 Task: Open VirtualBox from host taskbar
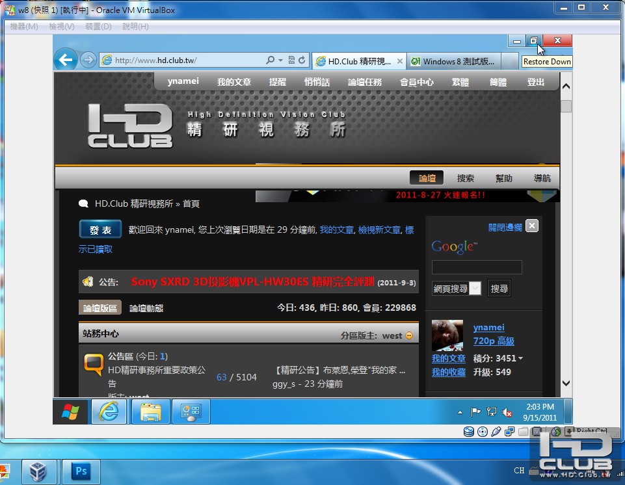coord(38,472)
